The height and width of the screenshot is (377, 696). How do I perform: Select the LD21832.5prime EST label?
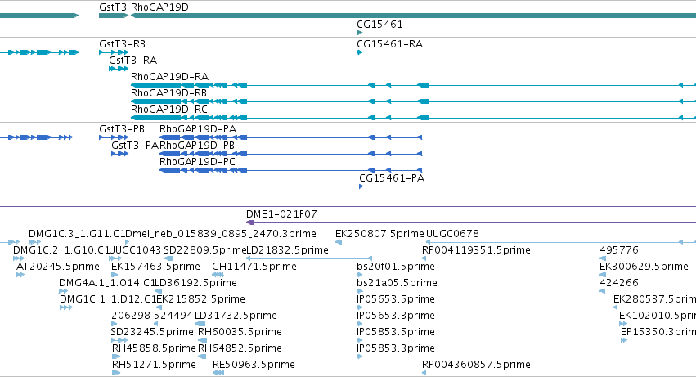pyautogui.click(x=288, y=250)
